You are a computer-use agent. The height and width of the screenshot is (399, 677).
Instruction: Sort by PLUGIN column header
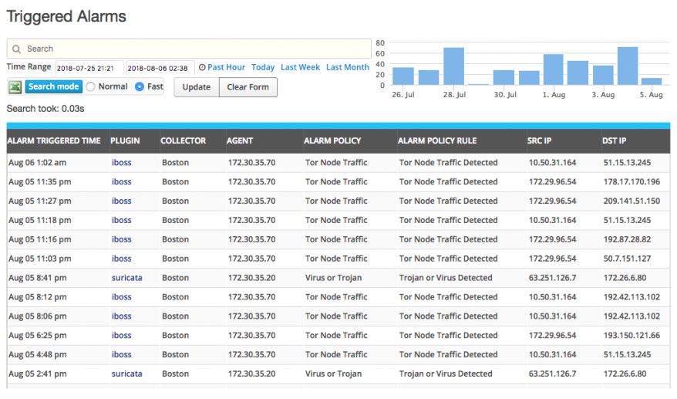(125, 141)
